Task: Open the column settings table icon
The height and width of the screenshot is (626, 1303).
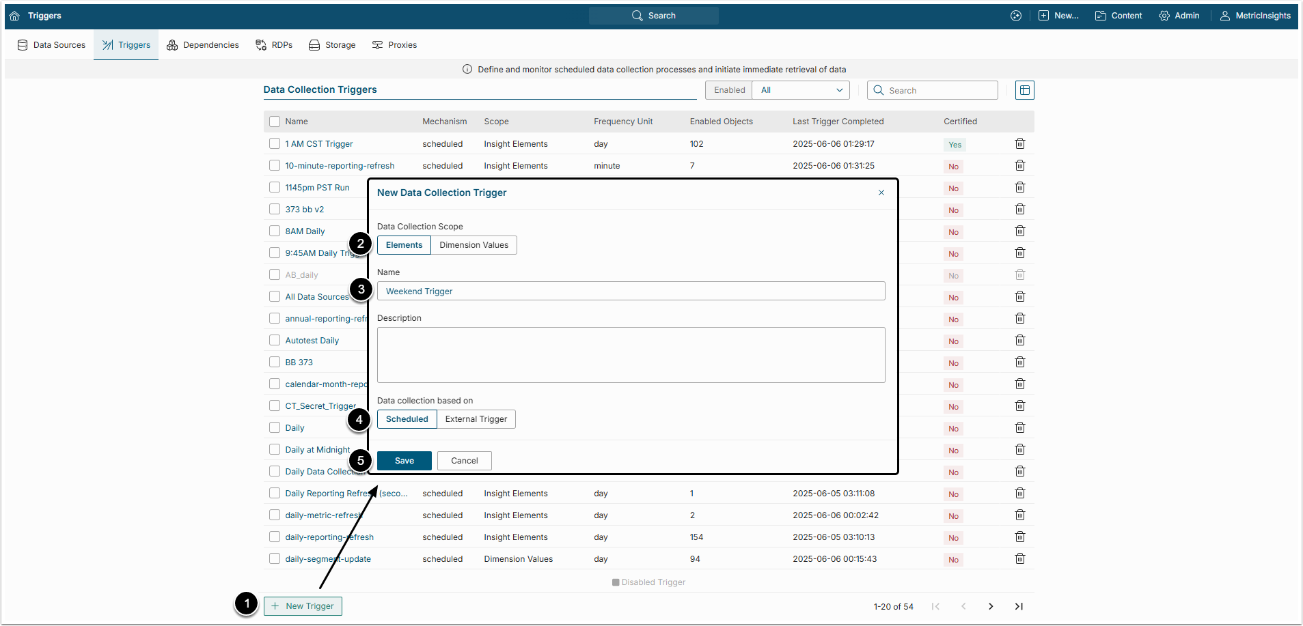Action: point(1024,90)
